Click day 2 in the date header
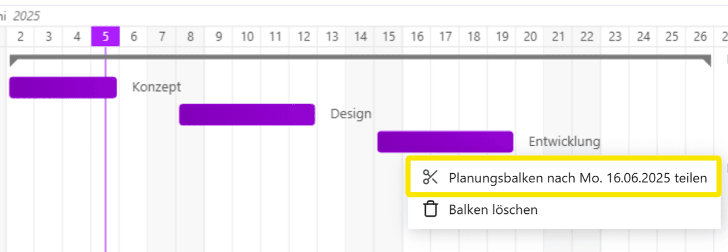Viewport: 728px width, 252px height. pos(21,36)
